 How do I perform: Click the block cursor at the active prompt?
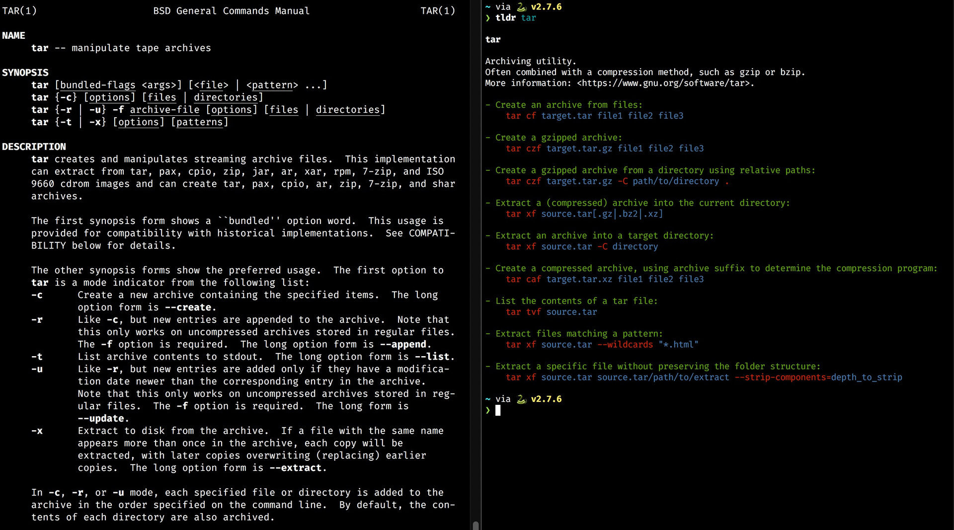(x=498, y=410)
